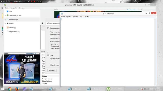Close the left casino ad with X
Screen dimensions: 163x91
[x=39, y=53]
